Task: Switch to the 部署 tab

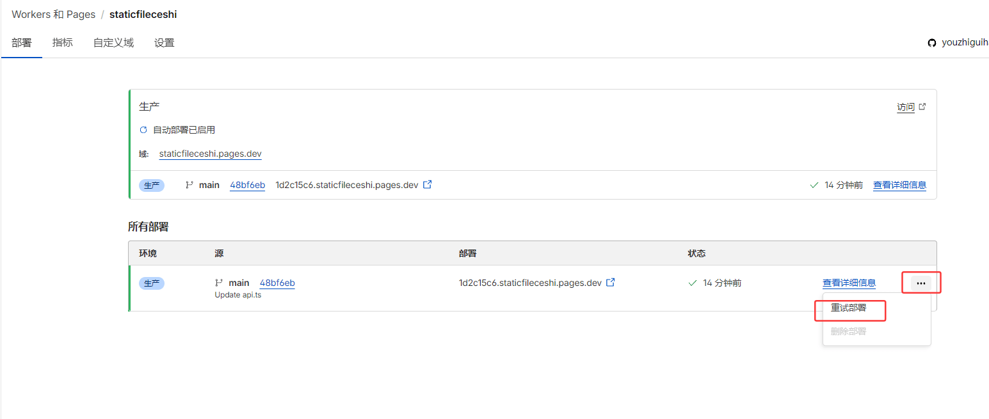Action: 21,43
